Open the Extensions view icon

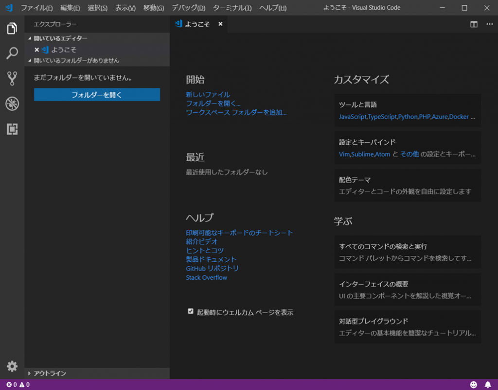pos(12,129)
